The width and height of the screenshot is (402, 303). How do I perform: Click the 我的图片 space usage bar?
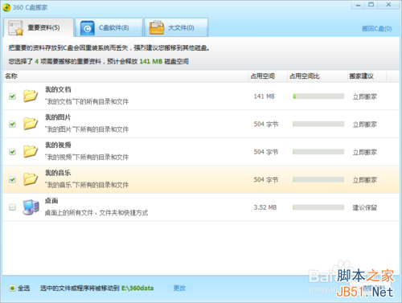pos(318,124)
